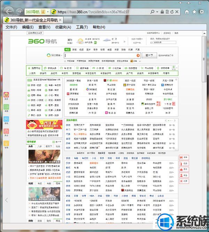Click the 360导航 green logo
Image resolution: width=209 pixels, height=232 pixels.
[42, 41]
